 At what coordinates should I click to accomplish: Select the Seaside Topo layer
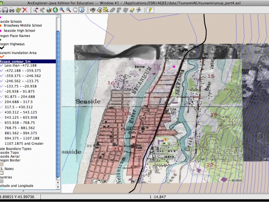(9, 152)
